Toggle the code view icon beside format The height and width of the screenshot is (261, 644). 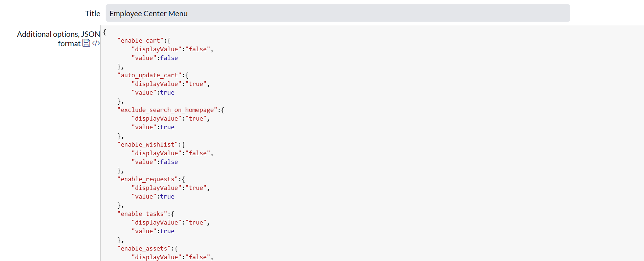pos(96,43)
